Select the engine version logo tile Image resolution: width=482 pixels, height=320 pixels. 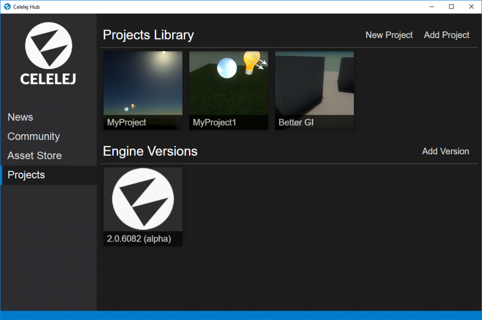tap(143, 200)
